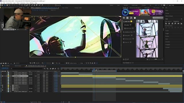Click the plugin search field
Viewport: 184px width, 103px height.
tap(158, 18)
